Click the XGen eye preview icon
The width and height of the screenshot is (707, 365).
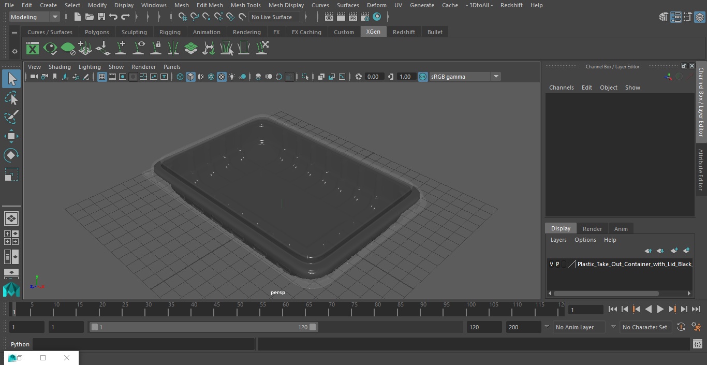coord(50,49)
